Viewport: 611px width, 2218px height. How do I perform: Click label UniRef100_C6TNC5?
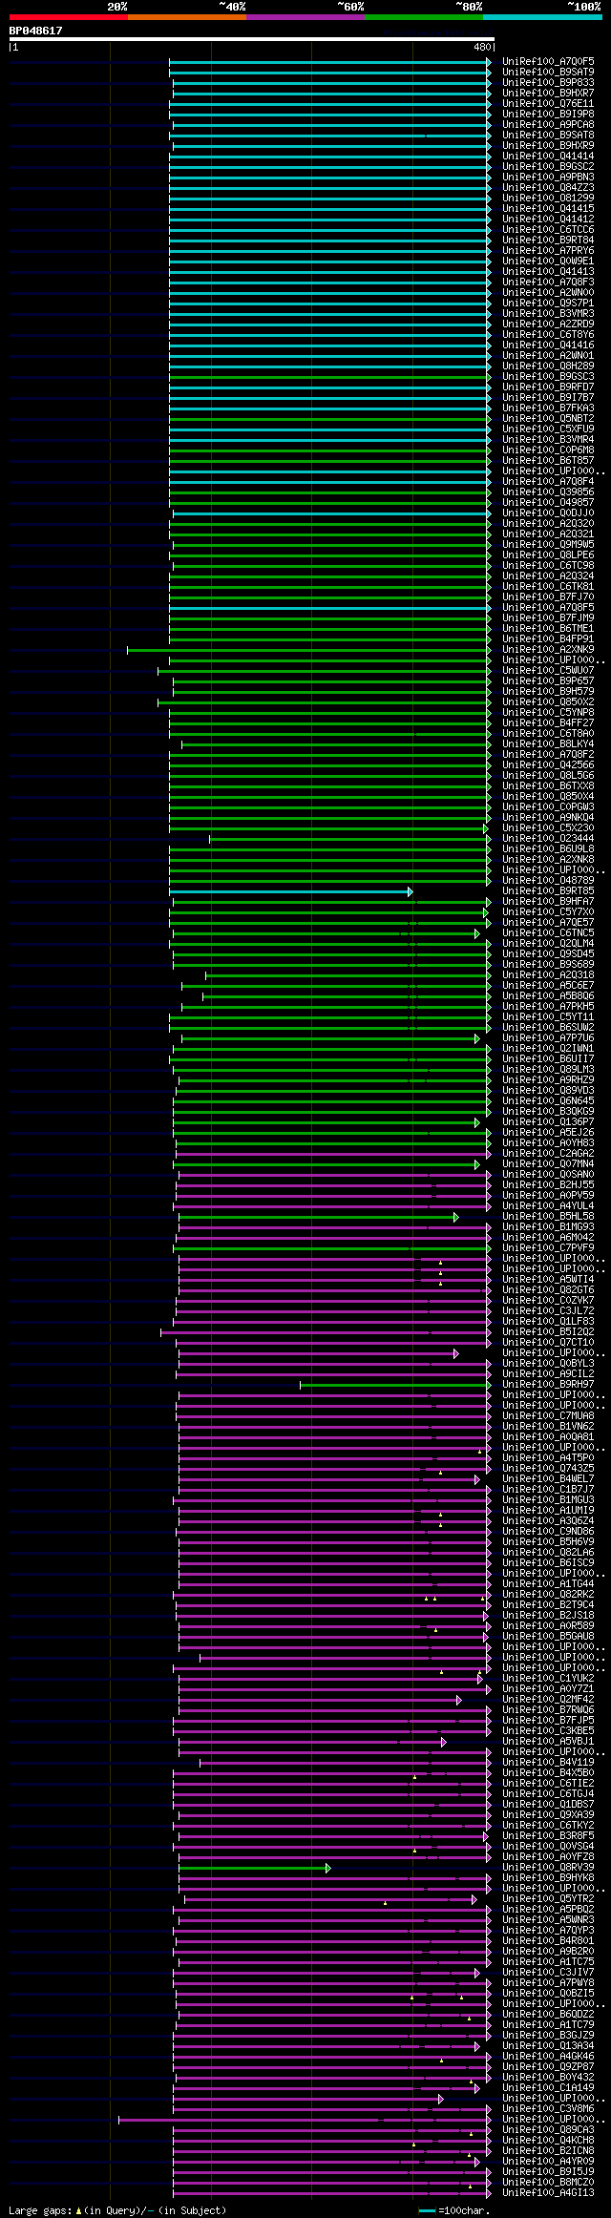(548, 933)
